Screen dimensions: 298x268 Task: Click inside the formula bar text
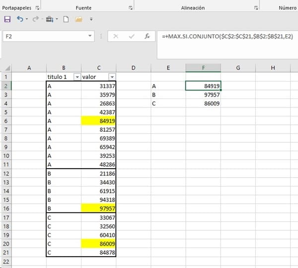[x=228, y=36]
